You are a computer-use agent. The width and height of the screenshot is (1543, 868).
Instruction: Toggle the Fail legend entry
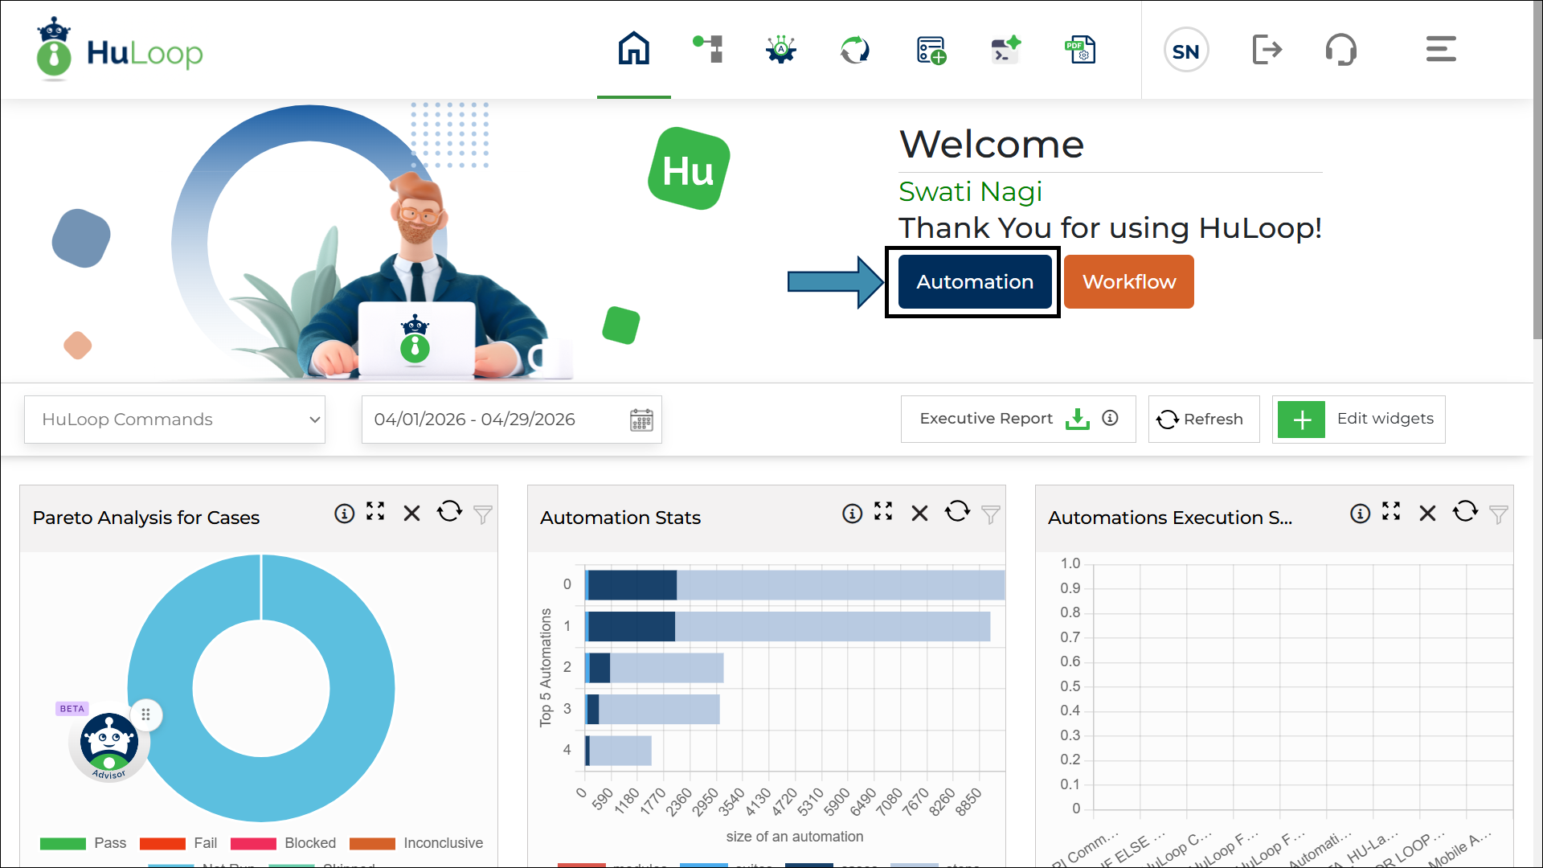tap(178, 843)
